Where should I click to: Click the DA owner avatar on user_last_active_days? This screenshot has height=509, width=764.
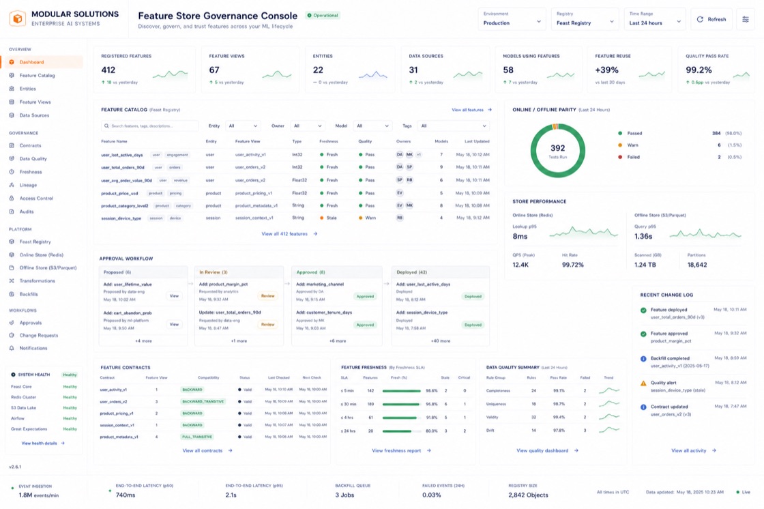[400, 155]
